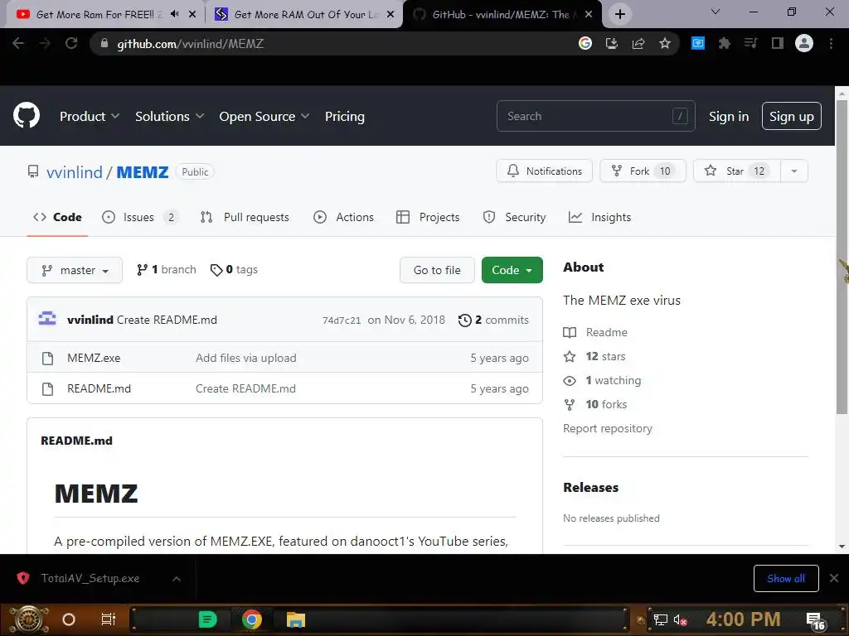The image size is (849, 636).
Task: Open Chrome from the taskbar
Action: pyautogui.click(x=252, y=619)
